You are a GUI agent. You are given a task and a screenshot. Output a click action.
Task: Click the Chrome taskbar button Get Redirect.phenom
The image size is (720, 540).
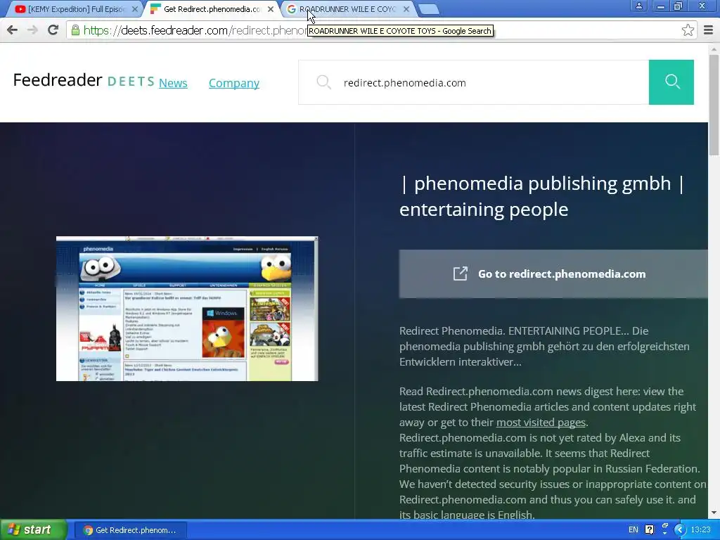pos(130,530)
